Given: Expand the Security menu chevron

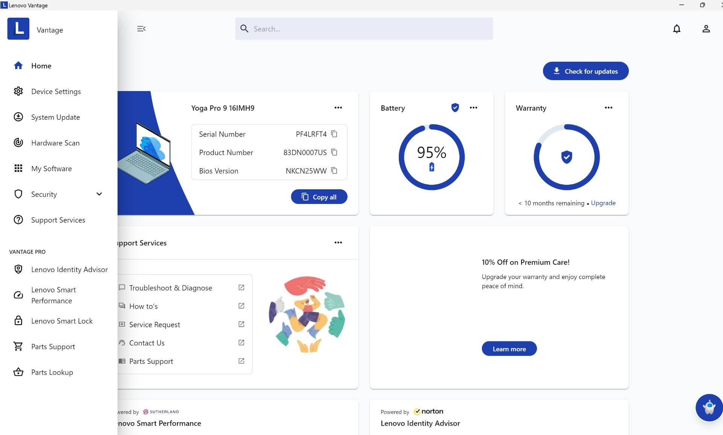Looking at the screenshot, I should 99,194.
